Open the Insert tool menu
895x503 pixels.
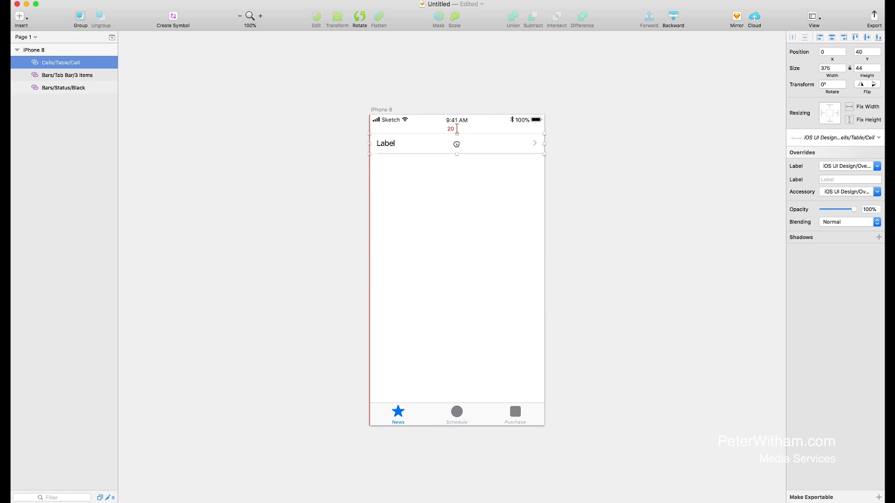(x=21, y=16)
